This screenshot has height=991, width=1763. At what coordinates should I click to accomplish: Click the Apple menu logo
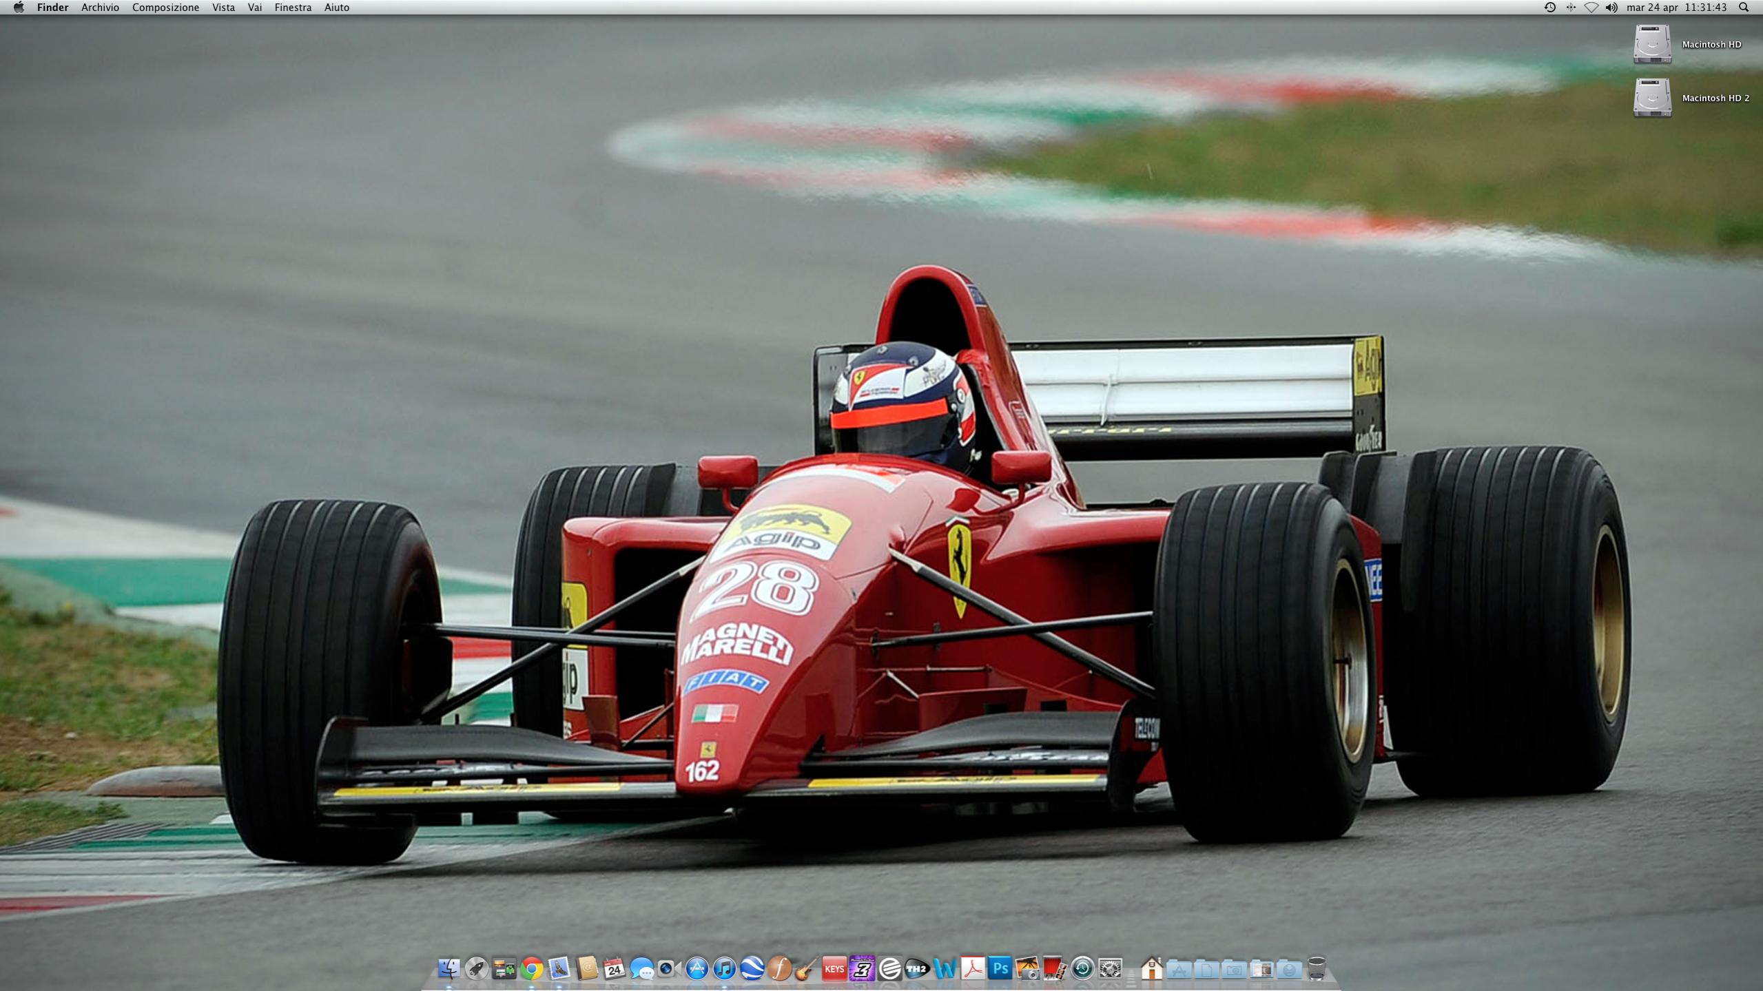click(x=19, y=8)
